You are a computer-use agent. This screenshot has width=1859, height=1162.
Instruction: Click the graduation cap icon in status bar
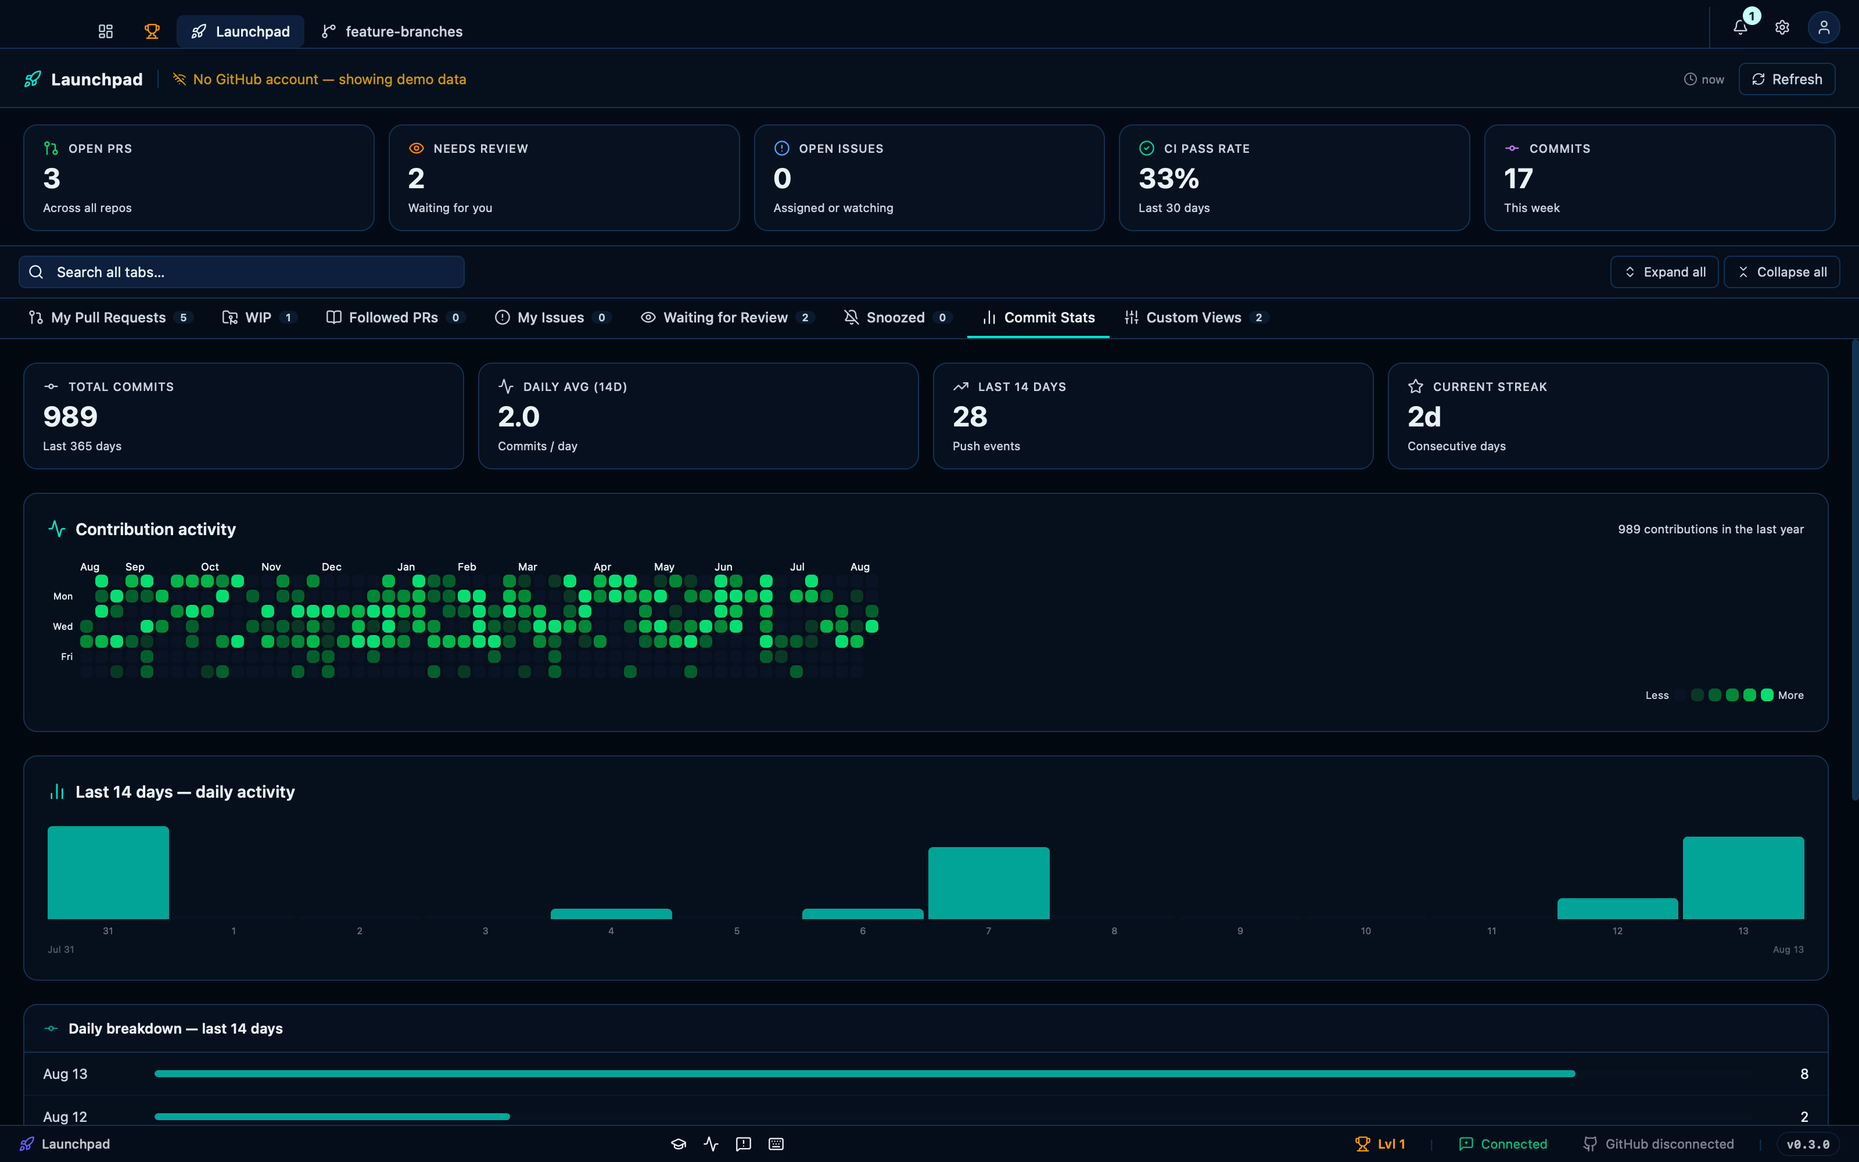tap(679, 1143)
